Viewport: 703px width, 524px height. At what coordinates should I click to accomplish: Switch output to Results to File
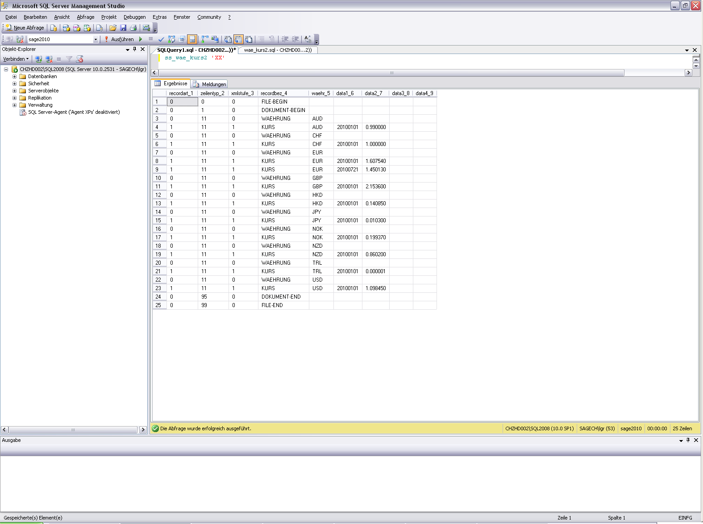tap(249, 39)
